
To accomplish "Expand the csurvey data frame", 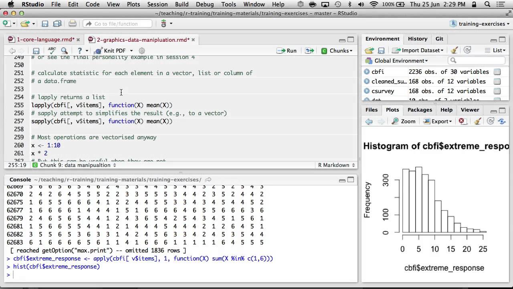I will click(x=367, y=91).
